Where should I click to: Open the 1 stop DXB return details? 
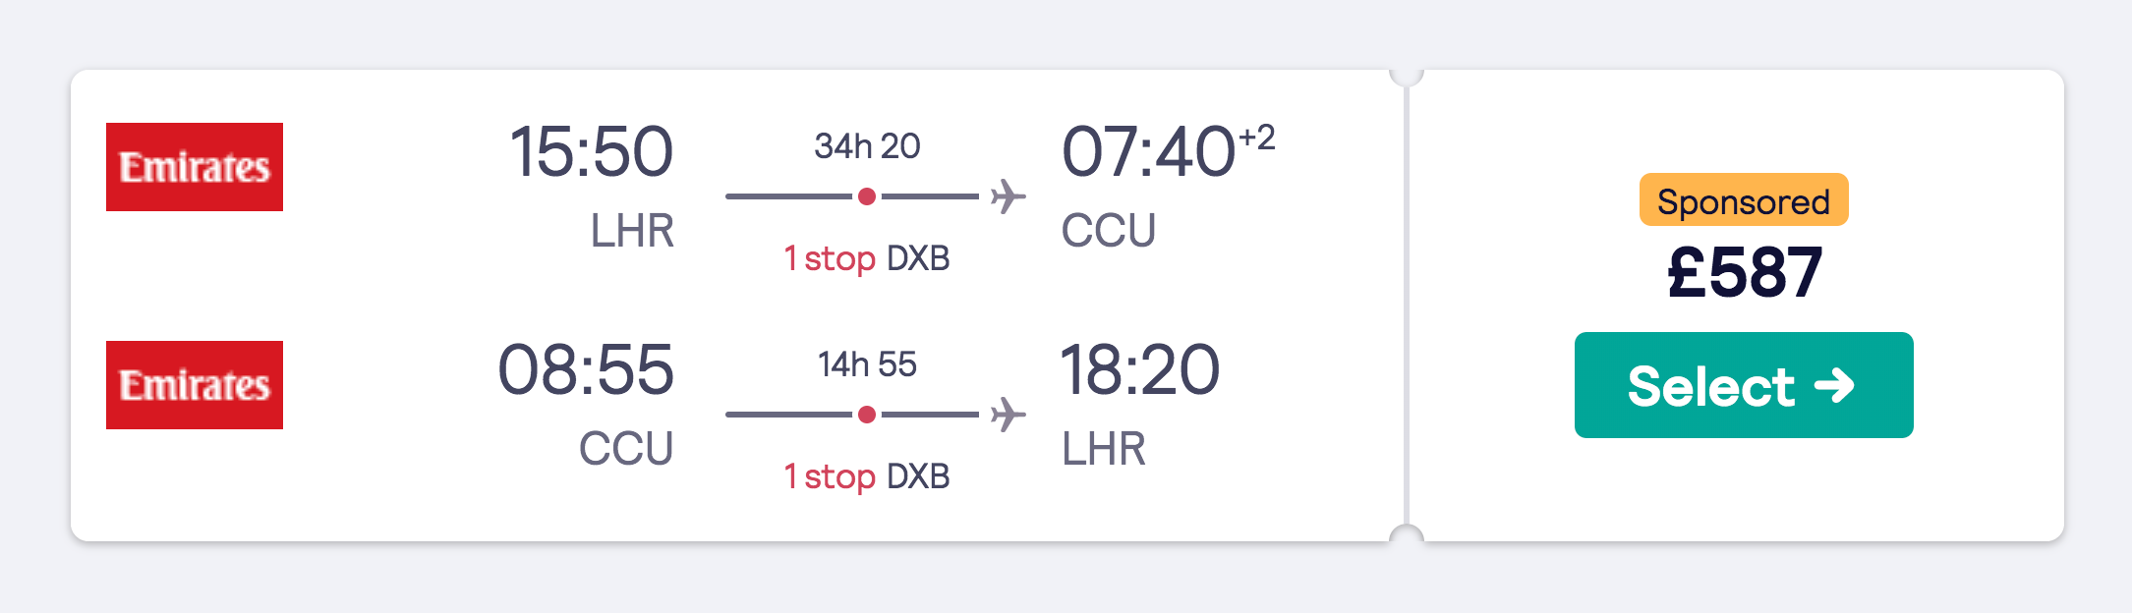(x=866, y=476)
